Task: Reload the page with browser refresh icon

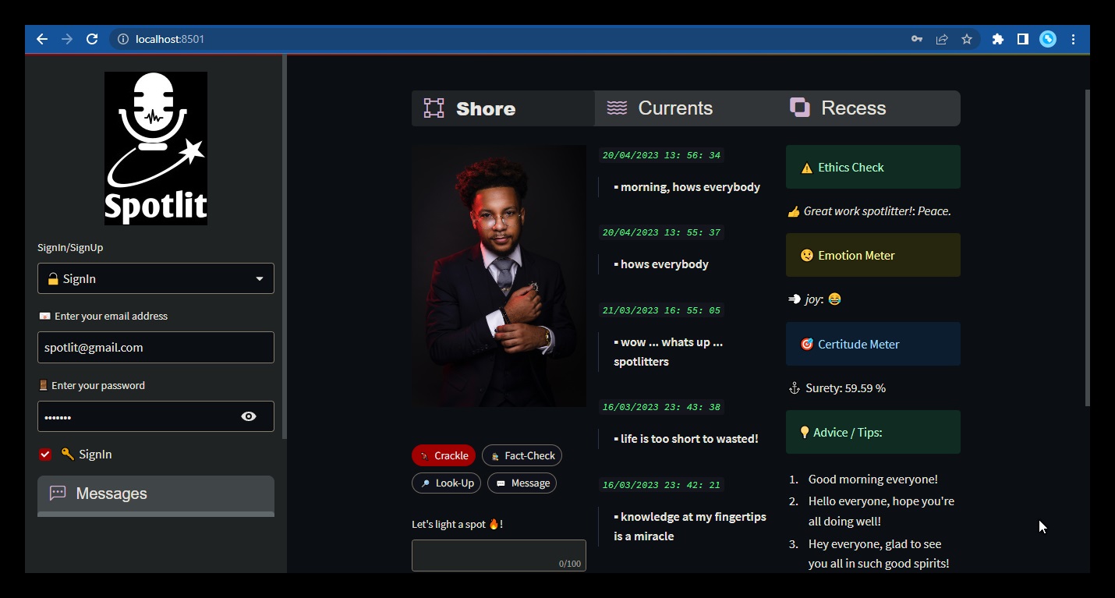Action: click(x=92, y=39)
